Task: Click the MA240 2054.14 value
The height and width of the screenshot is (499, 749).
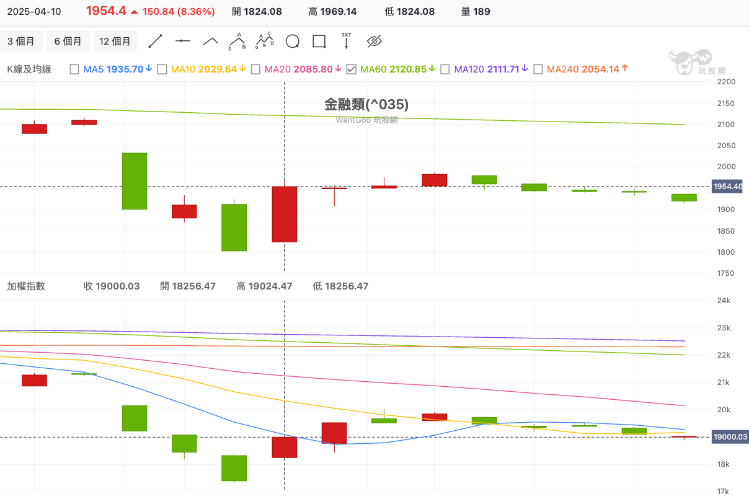Action: [x=588, y=69]
